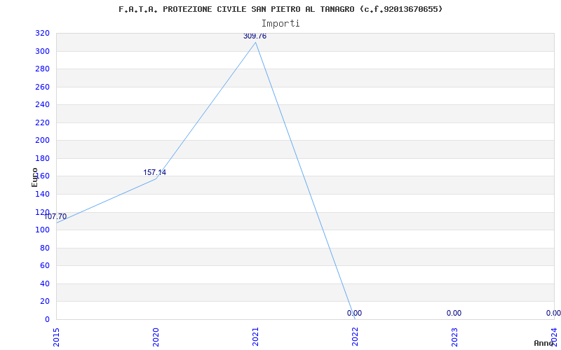Click the Anno x-axis title
The image size is (561, 350).
543,343
